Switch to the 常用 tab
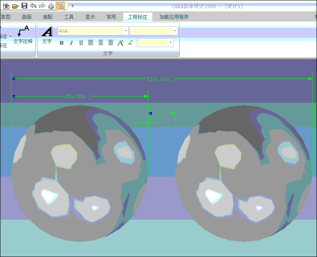The image size is (317, 257). pos(111,17)
